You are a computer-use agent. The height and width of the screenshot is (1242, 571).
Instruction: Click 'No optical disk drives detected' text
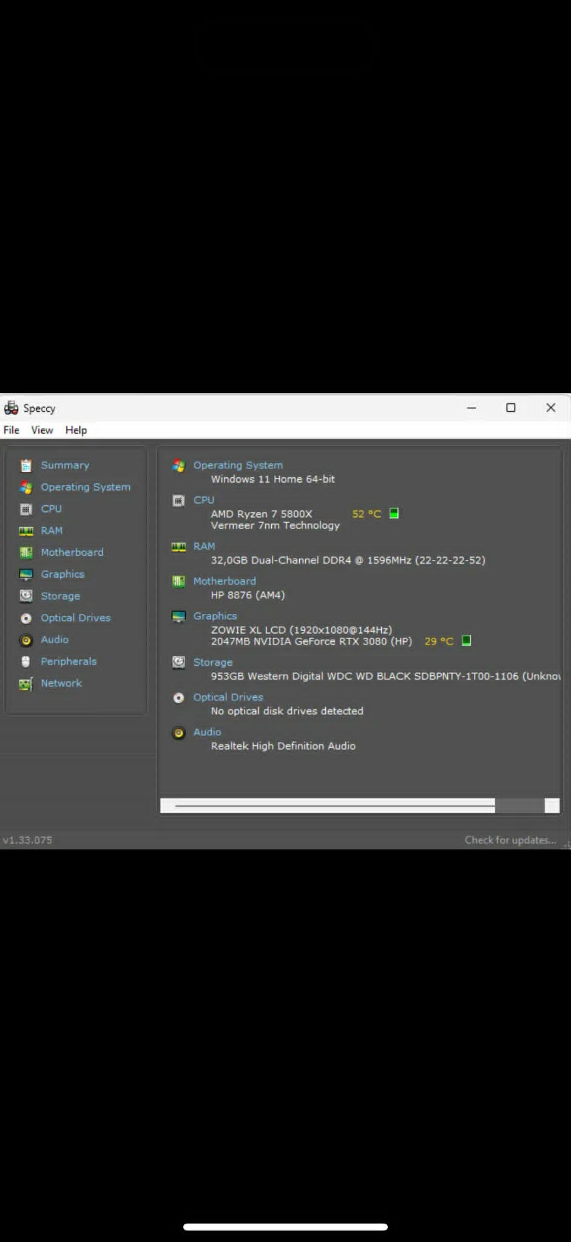[x=287, y=711]
